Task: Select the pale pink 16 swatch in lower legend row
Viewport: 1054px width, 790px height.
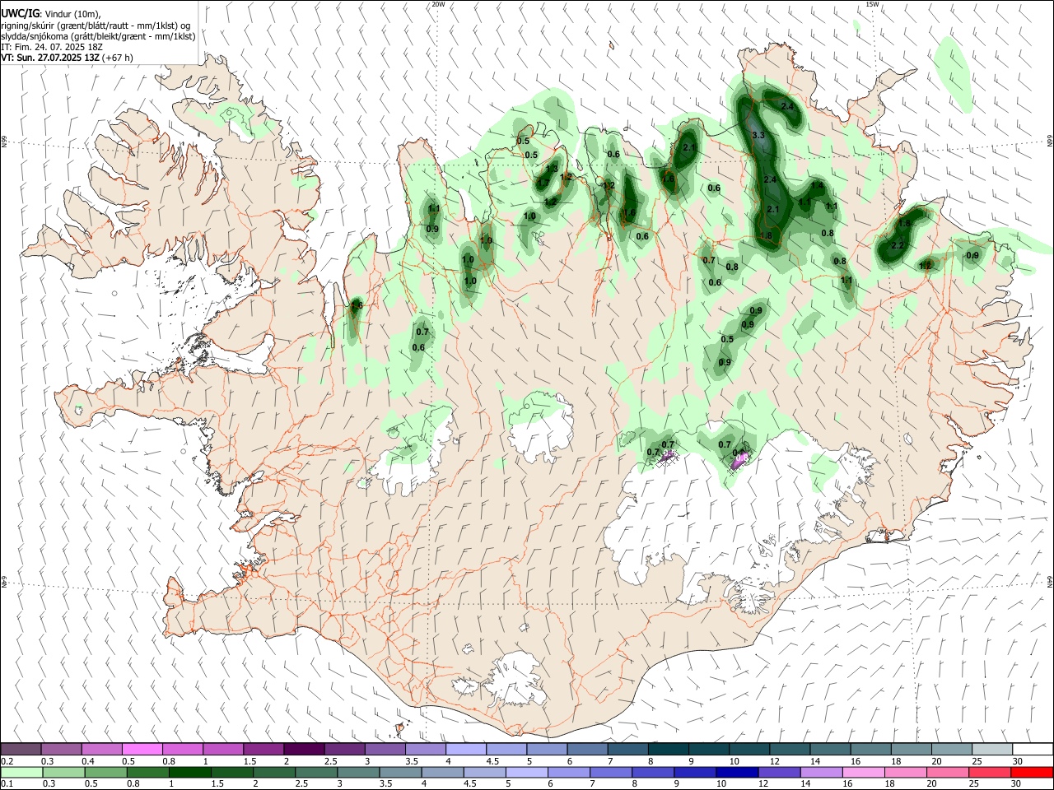Action: tap(863, 773)
